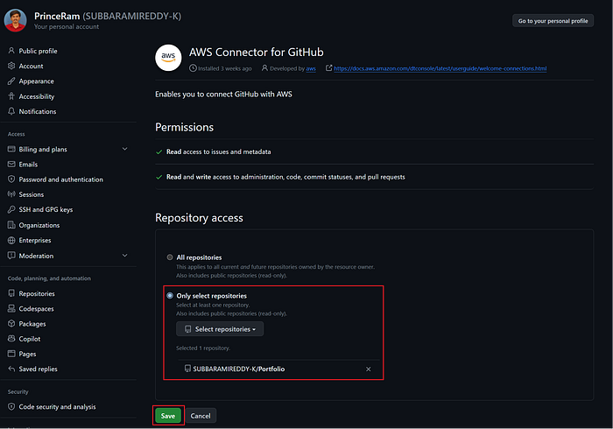Click the Copilot sidebar icon
The width and height of the screenshot is (613, 429).
click(x=11, y=339)
